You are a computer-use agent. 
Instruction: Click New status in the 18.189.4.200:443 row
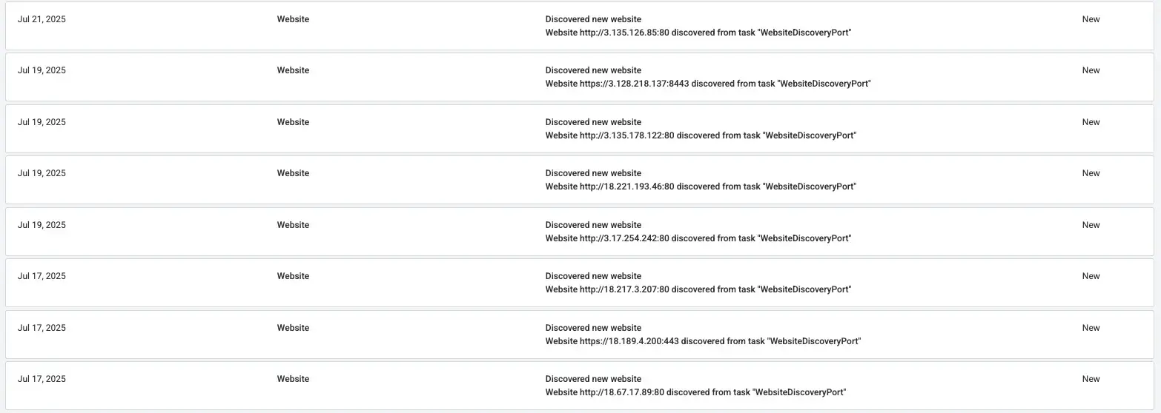tap(1091, 328)
